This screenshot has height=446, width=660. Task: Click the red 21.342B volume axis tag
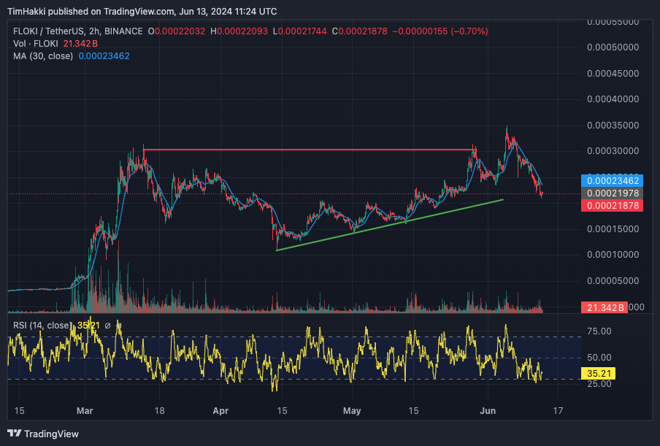coord(603,308)
